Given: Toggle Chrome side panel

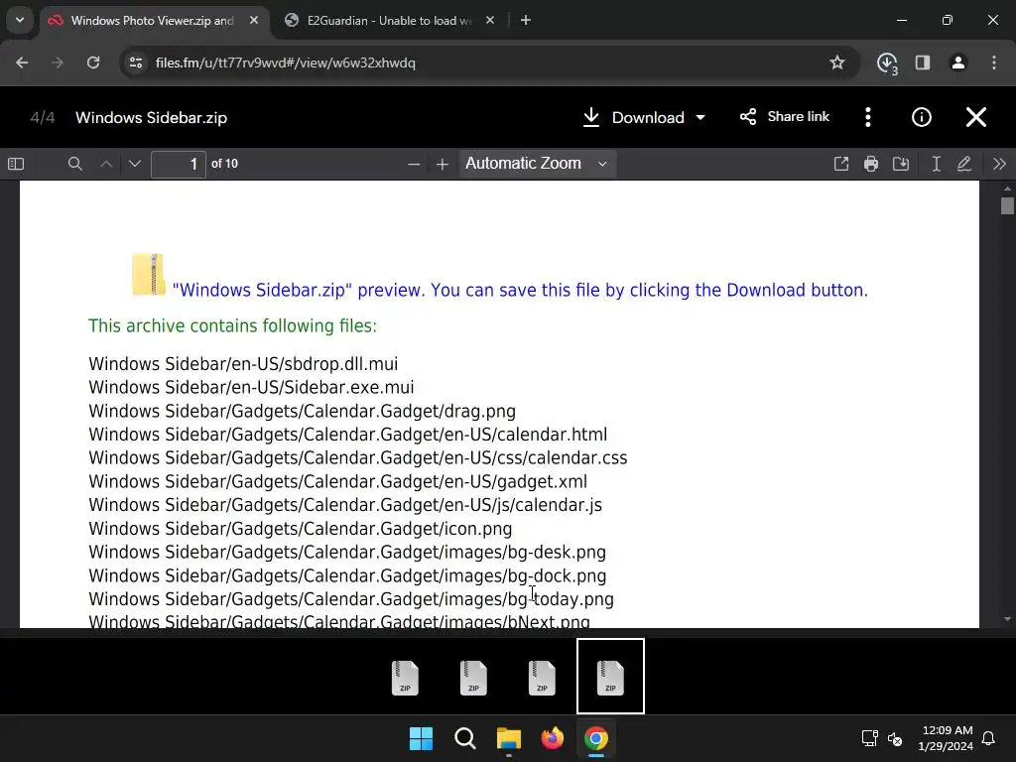Looking at the screenshot, I should click(923, 63).
